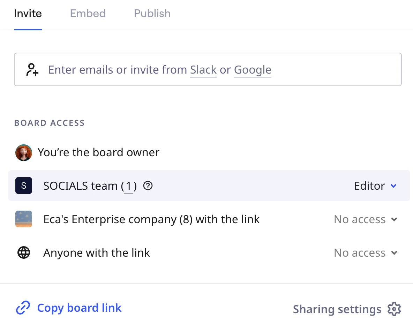413x325 pixels.
Task: Select the Invite tab
Action: (28, 14)
